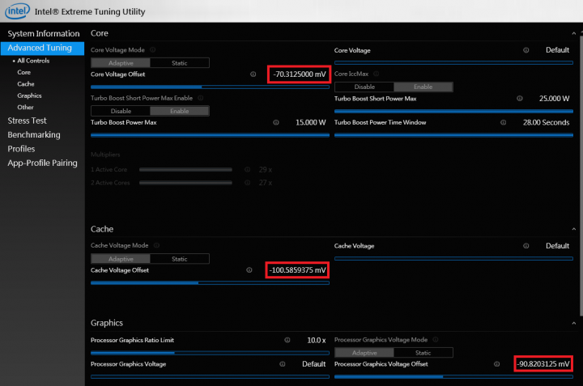Screen dimensions: 583x386
Task: Open info icon beside Cache Voltage Offset
Action: pos(249,270)
